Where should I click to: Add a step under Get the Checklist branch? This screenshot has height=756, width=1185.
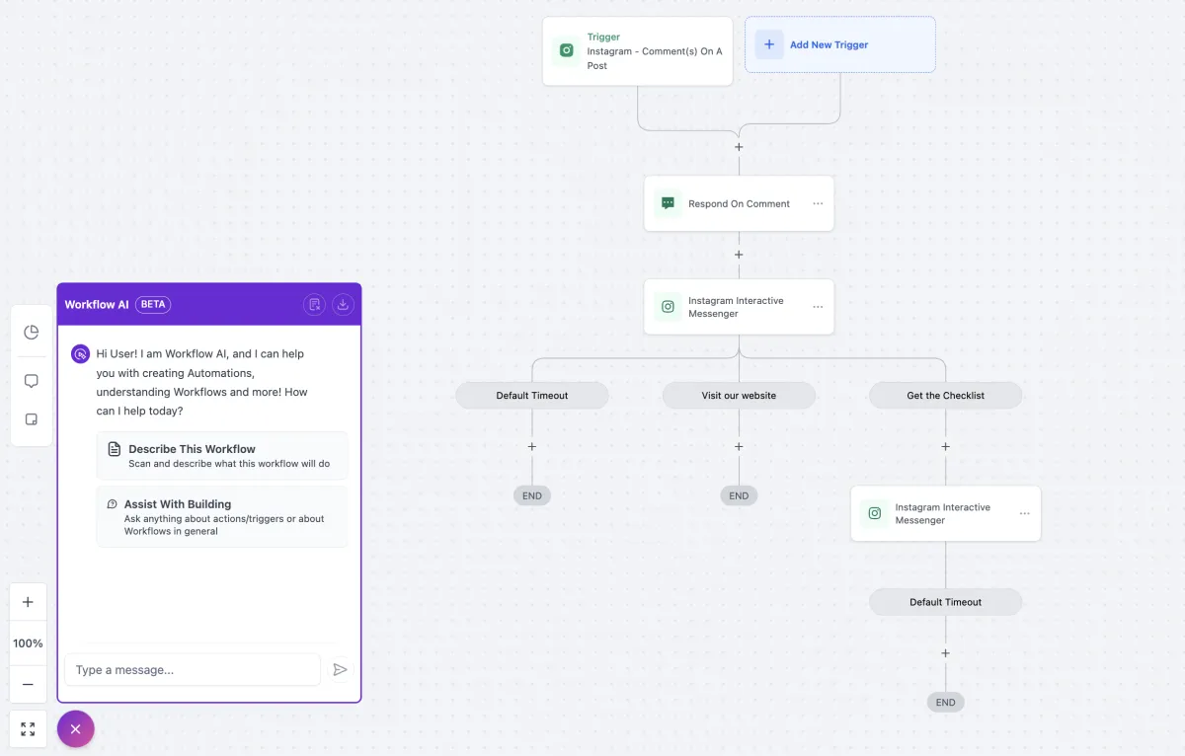(946, 447)
